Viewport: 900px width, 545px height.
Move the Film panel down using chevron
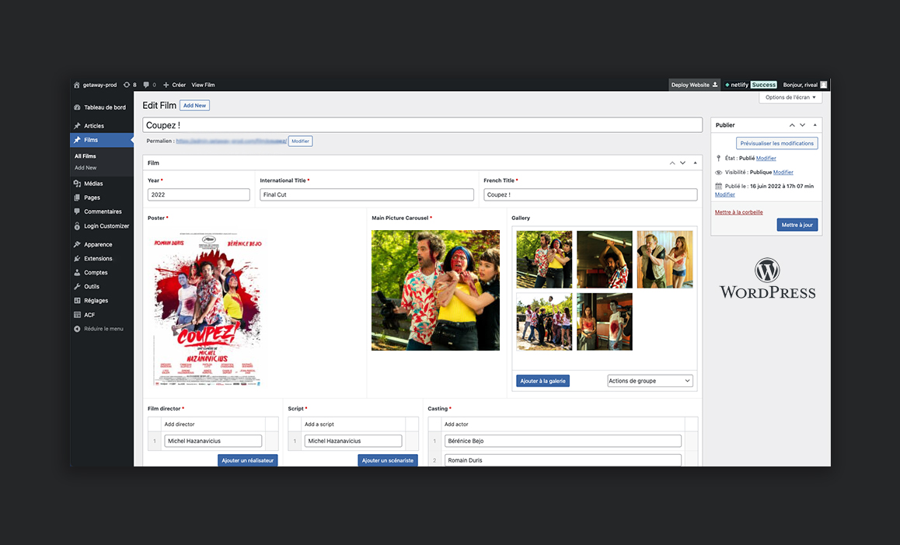pos(682,163)
